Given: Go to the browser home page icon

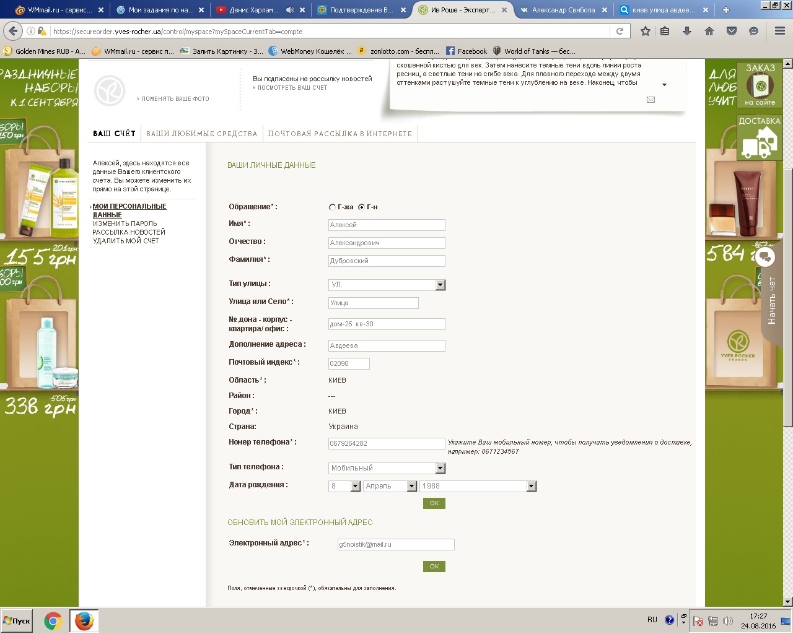Looking at the screenshot, I should [709, 31].
